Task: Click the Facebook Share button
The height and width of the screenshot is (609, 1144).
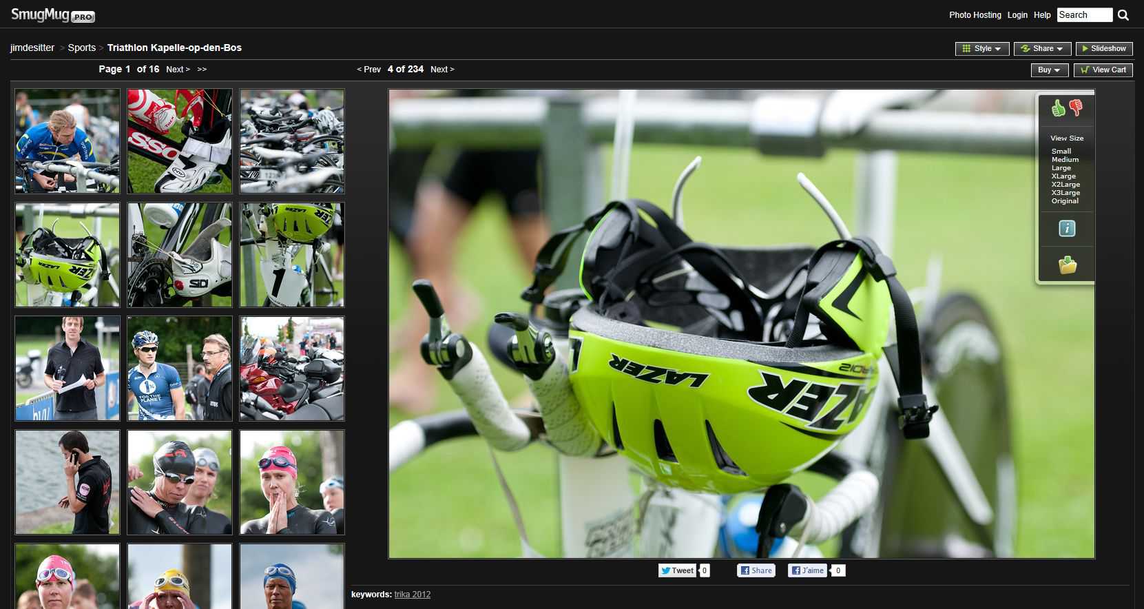Action: pyautogui.click(x=756, y=570)
